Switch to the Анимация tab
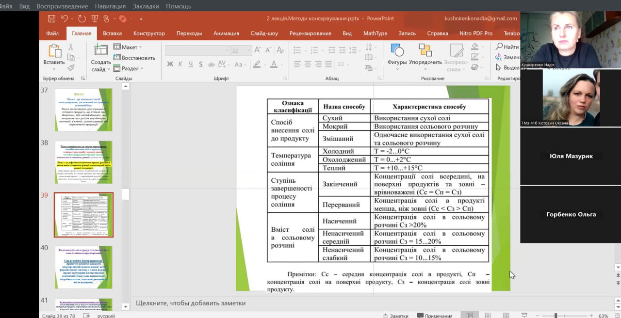 tap(226, 33)
